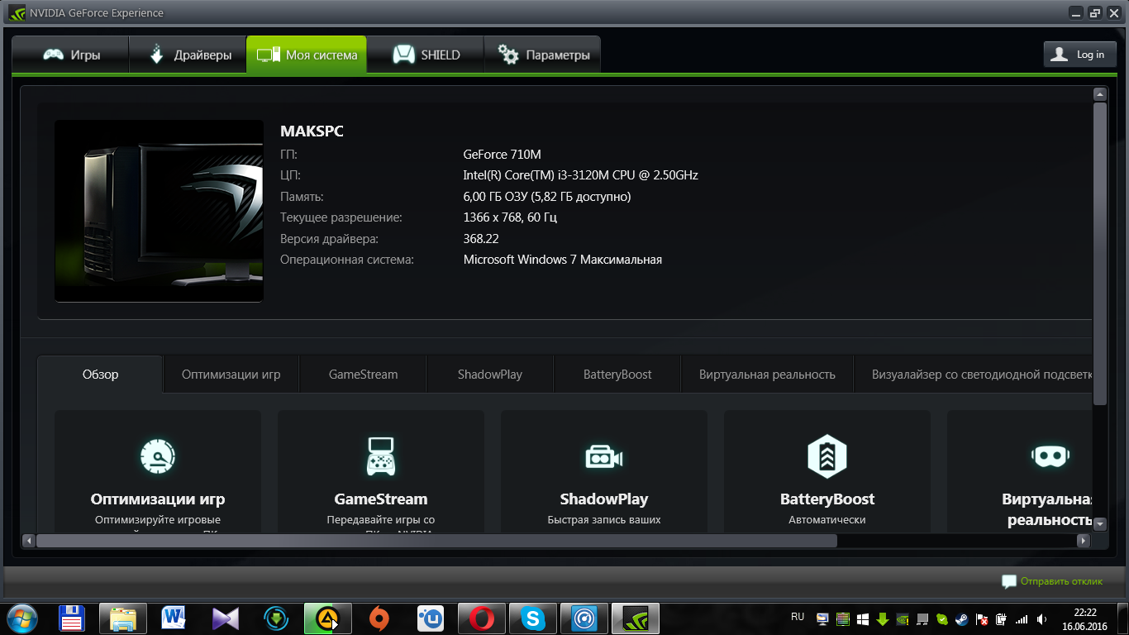Viewport: 1129px width, 635px height.
Task: Click the NVIDIA PC thumbnail image
Action: (x=159, y=211)
